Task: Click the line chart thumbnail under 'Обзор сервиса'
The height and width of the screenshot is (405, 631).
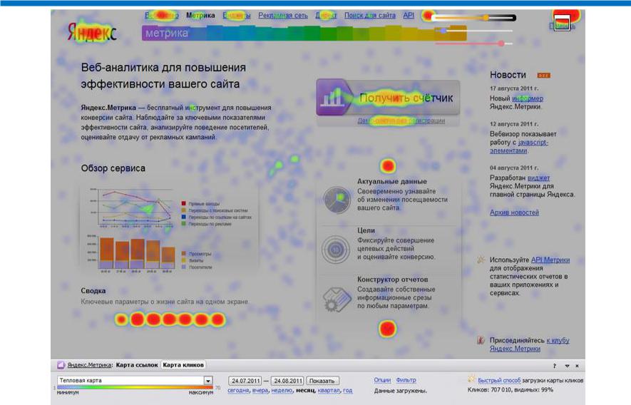Action: click(x=135, y=208)
